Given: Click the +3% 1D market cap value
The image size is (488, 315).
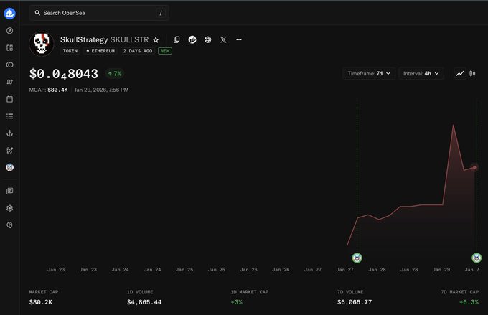Looking at the screenshot, I should pos(237,302).
